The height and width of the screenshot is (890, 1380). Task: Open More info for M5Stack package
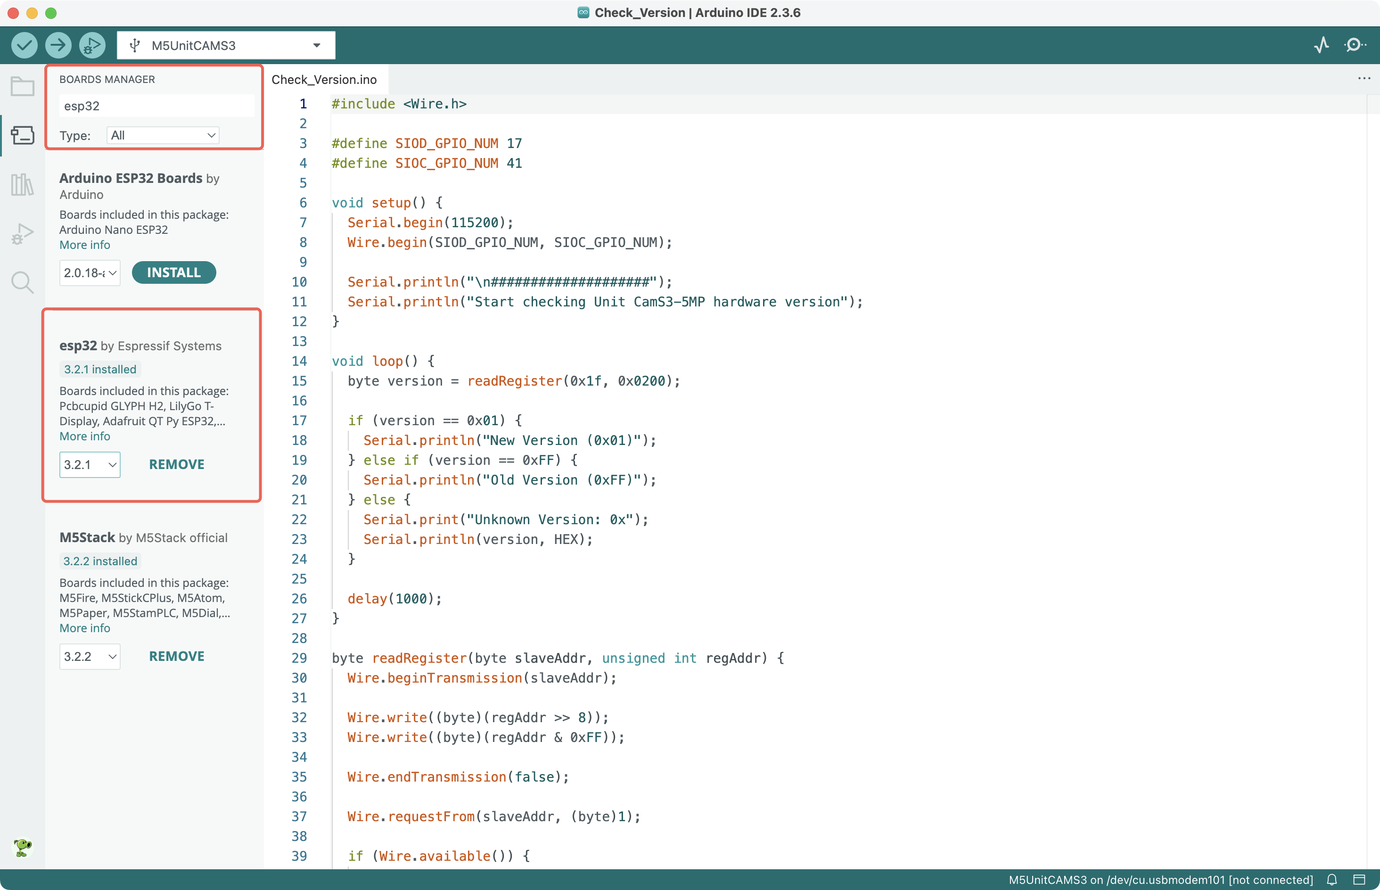pos(85,628)
